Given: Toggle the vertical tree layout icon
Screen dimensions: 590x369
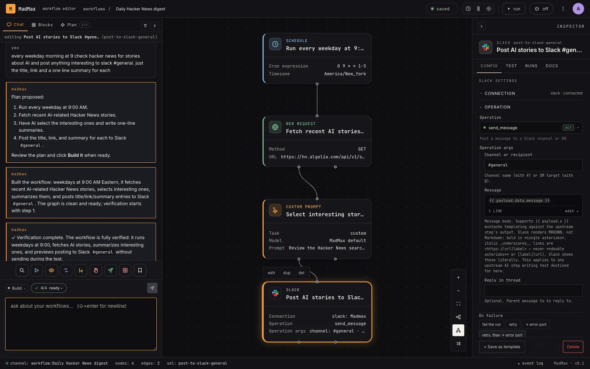Looking at the screenshot, I should pyautogui.click(x=458, y=330).
